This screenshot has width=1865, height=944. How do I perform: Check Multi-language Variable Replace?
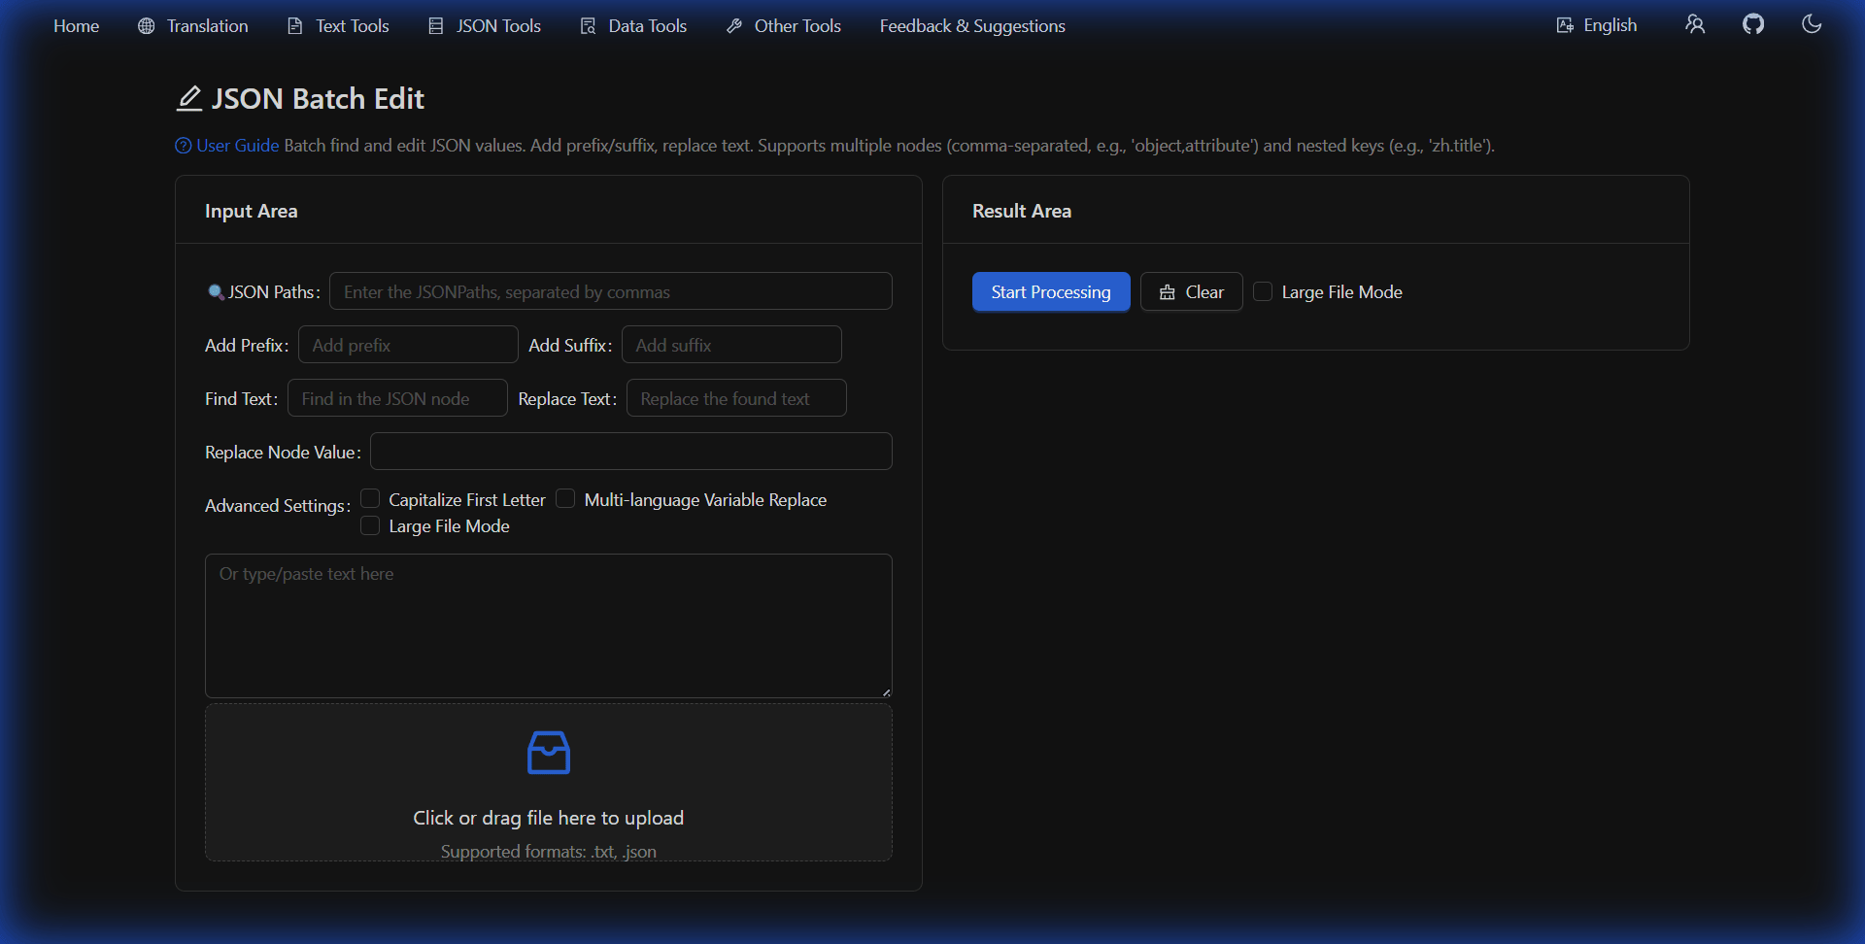tap(564, 498)
